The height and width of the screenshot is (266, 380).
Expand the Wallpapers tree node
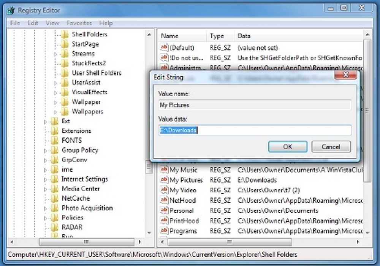coord(55,112)
